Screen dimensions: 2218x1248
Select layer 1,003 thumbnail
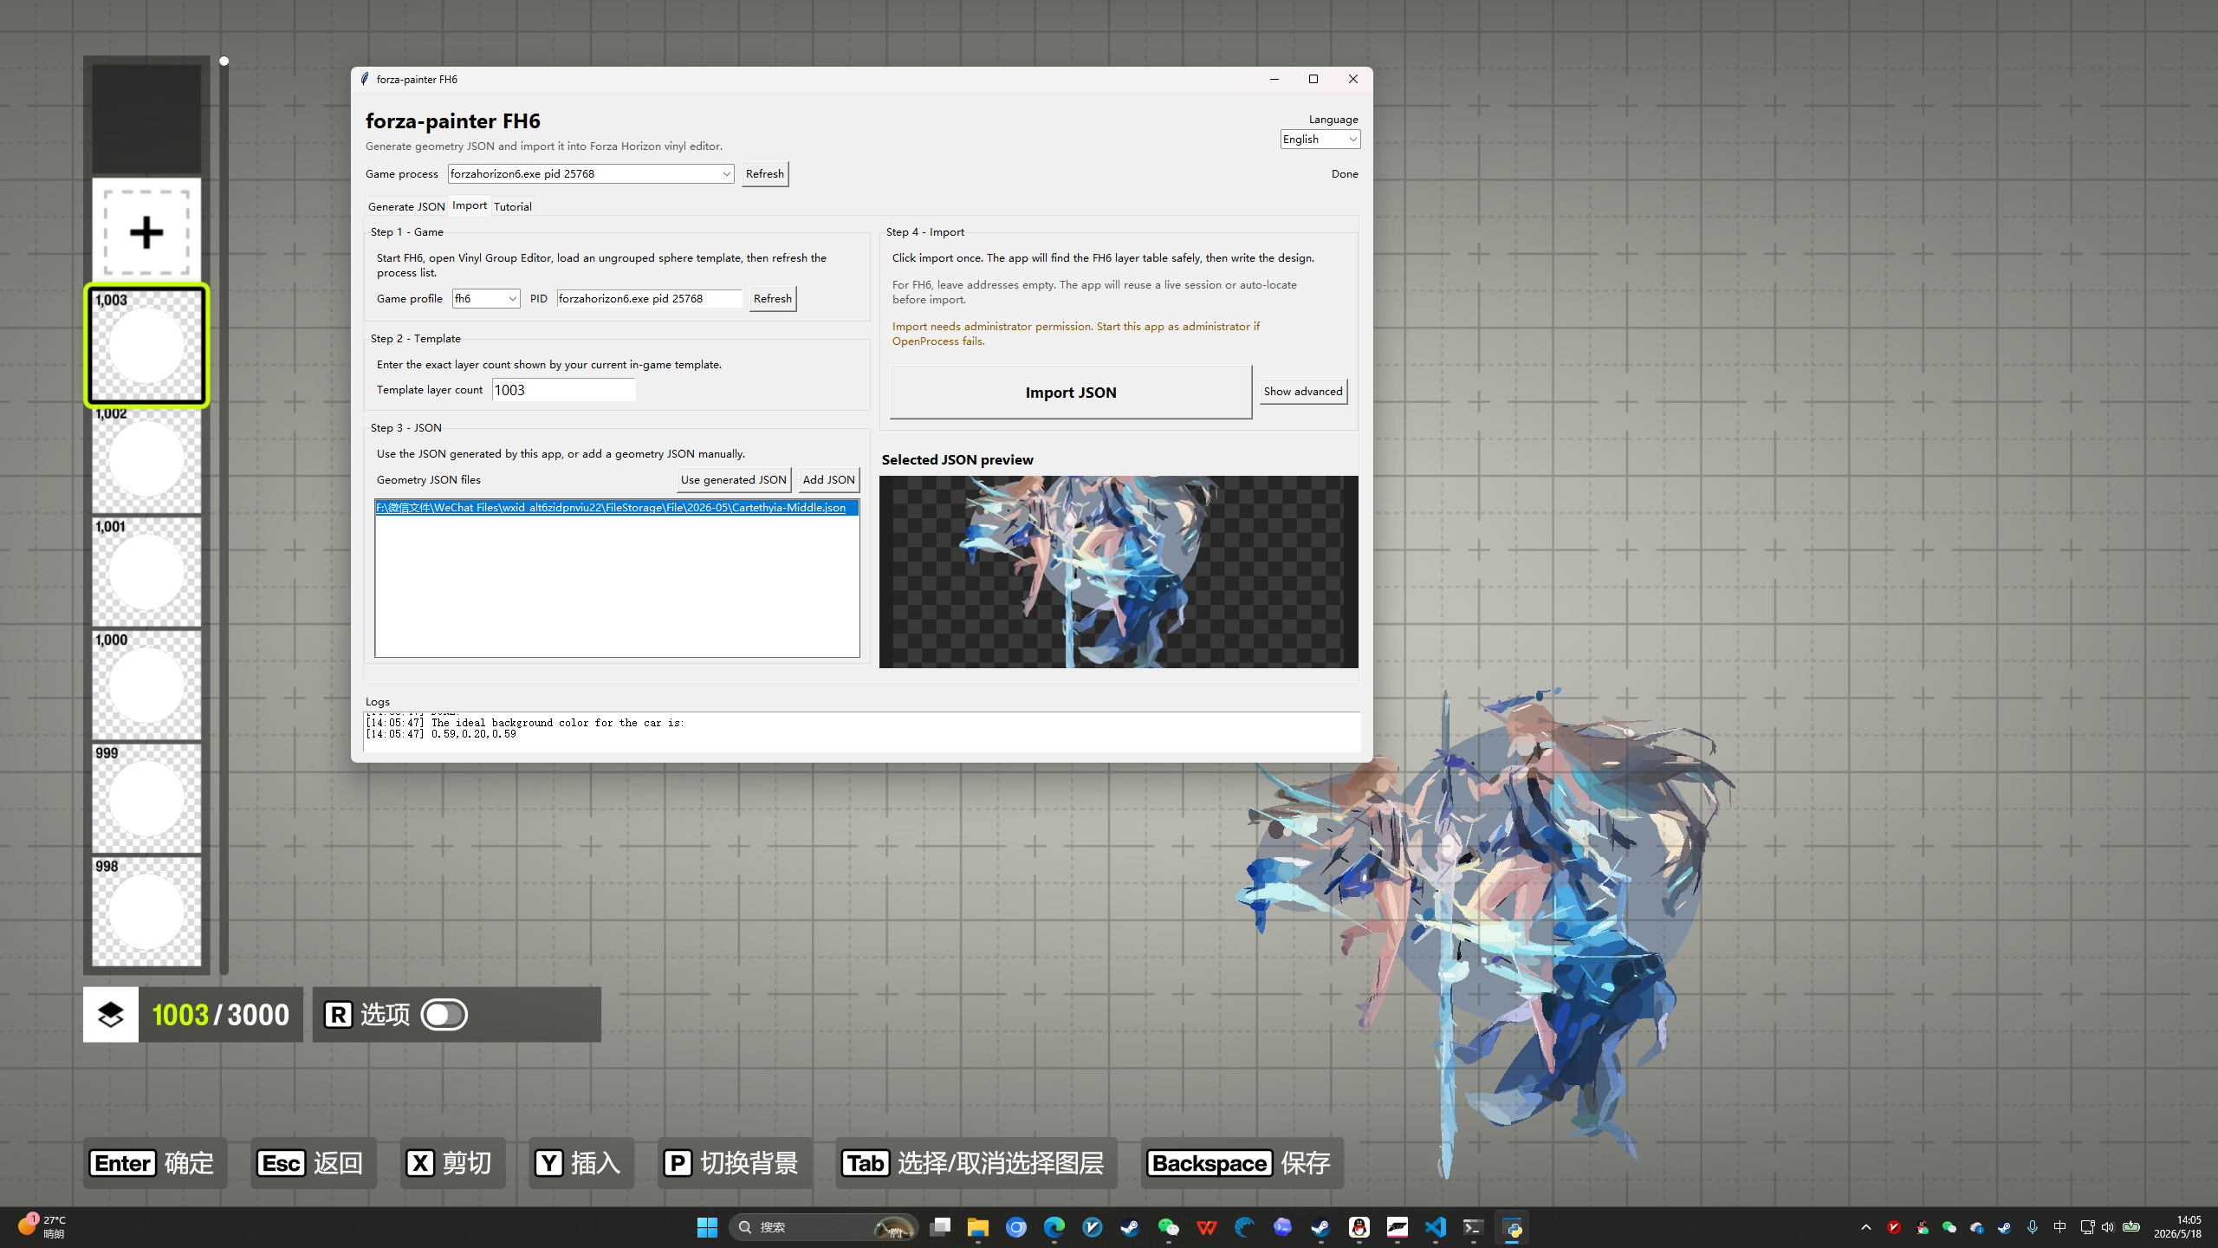tap(146, 345)
